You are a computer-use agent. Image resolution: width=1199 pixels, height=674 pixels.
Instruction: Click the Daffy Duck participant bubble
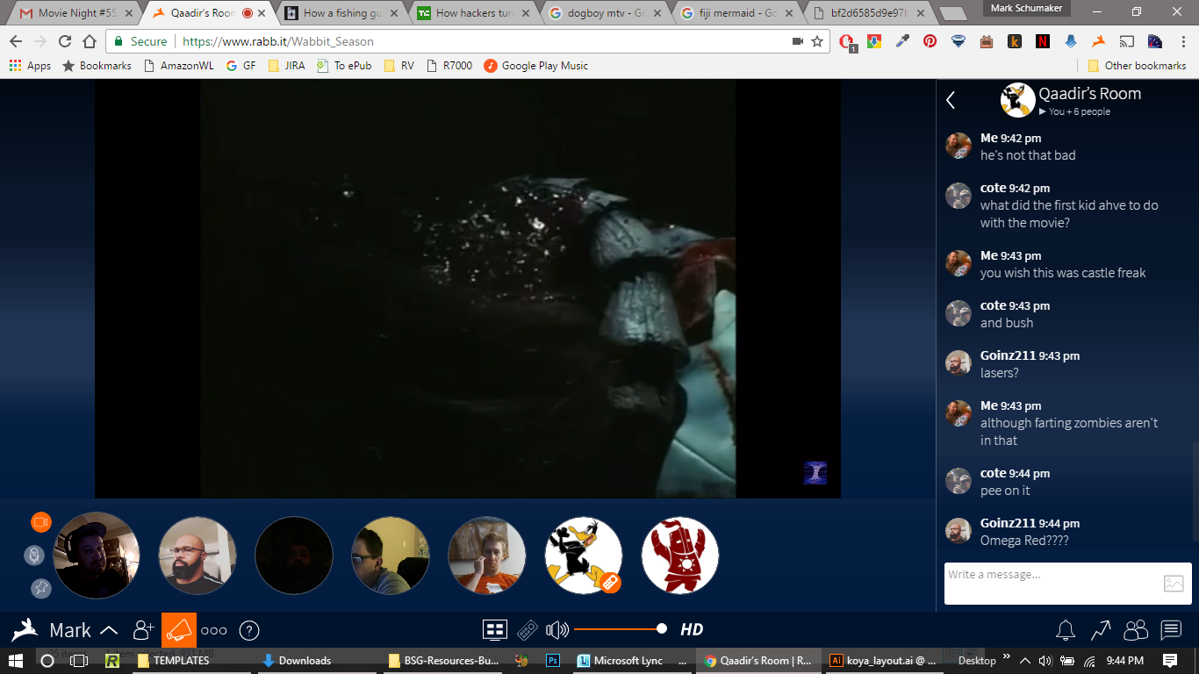(584, 556)
